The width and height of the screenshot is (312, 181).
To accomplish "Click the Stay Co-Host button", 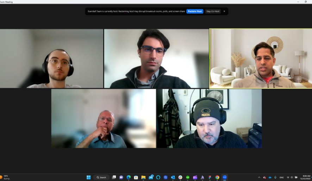I will tap(213, 11).
